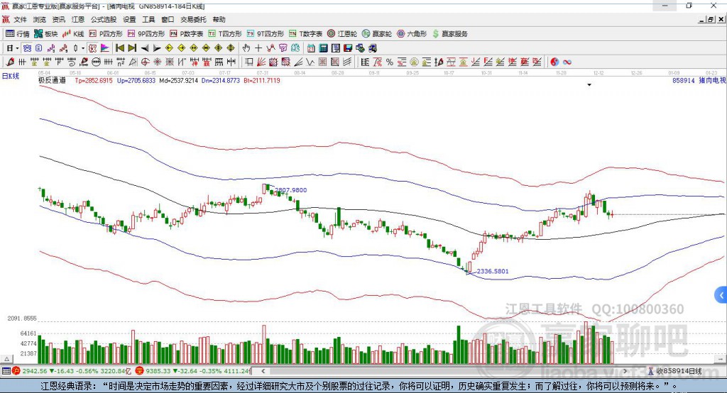The height and width of the screenshot is (393, 727).
Task: Click the 2336.5801 low price label
Action: click(x=493, y=271)
